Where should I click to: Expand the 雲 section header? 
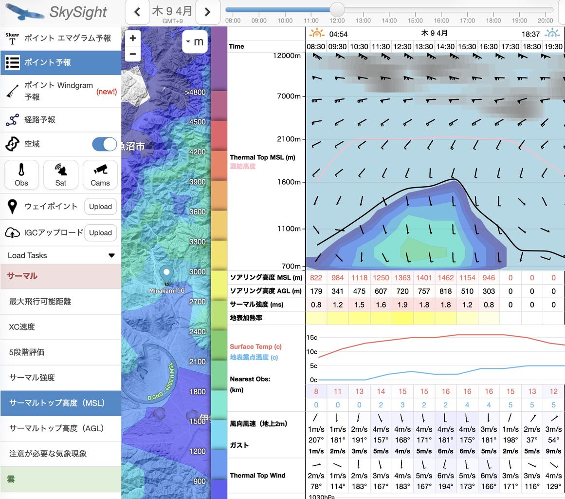pyautogui.click(x=60, y=479)
